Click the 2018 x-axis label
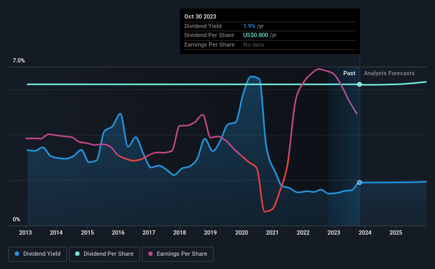435x269 pixels. coord(180,232)
